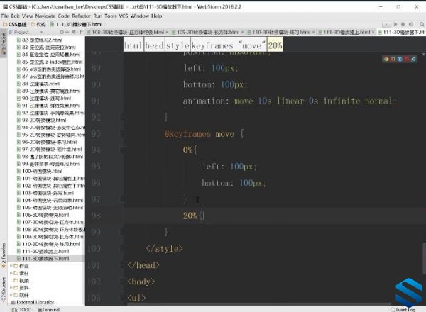Expand the 作业 folder arrow

click(x=11, y=266)
